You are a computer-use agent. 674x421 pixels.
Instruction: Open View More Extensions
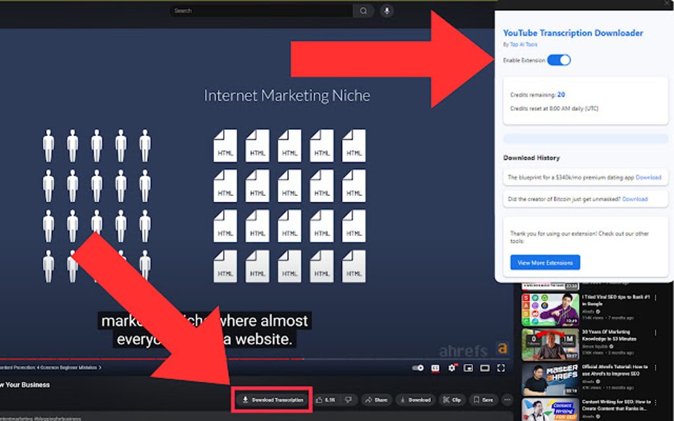(x=544, y=262)
